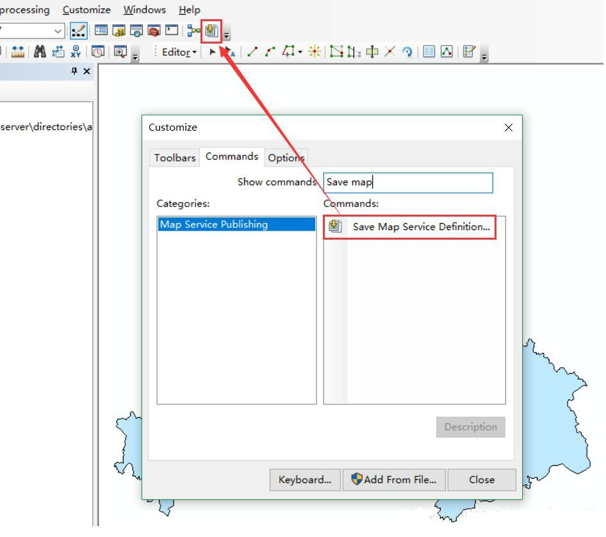Click the Find binoculars tool
This screenshot has height=537, width=606.
40,51
